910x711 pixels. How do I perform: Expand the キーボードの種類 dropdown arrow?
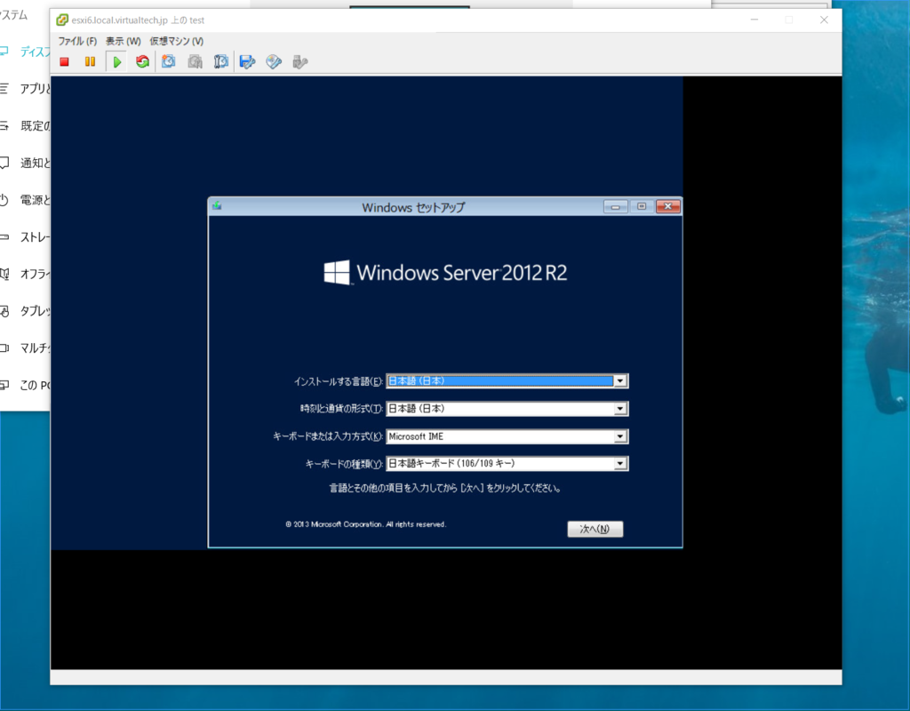tap(619, 464)
